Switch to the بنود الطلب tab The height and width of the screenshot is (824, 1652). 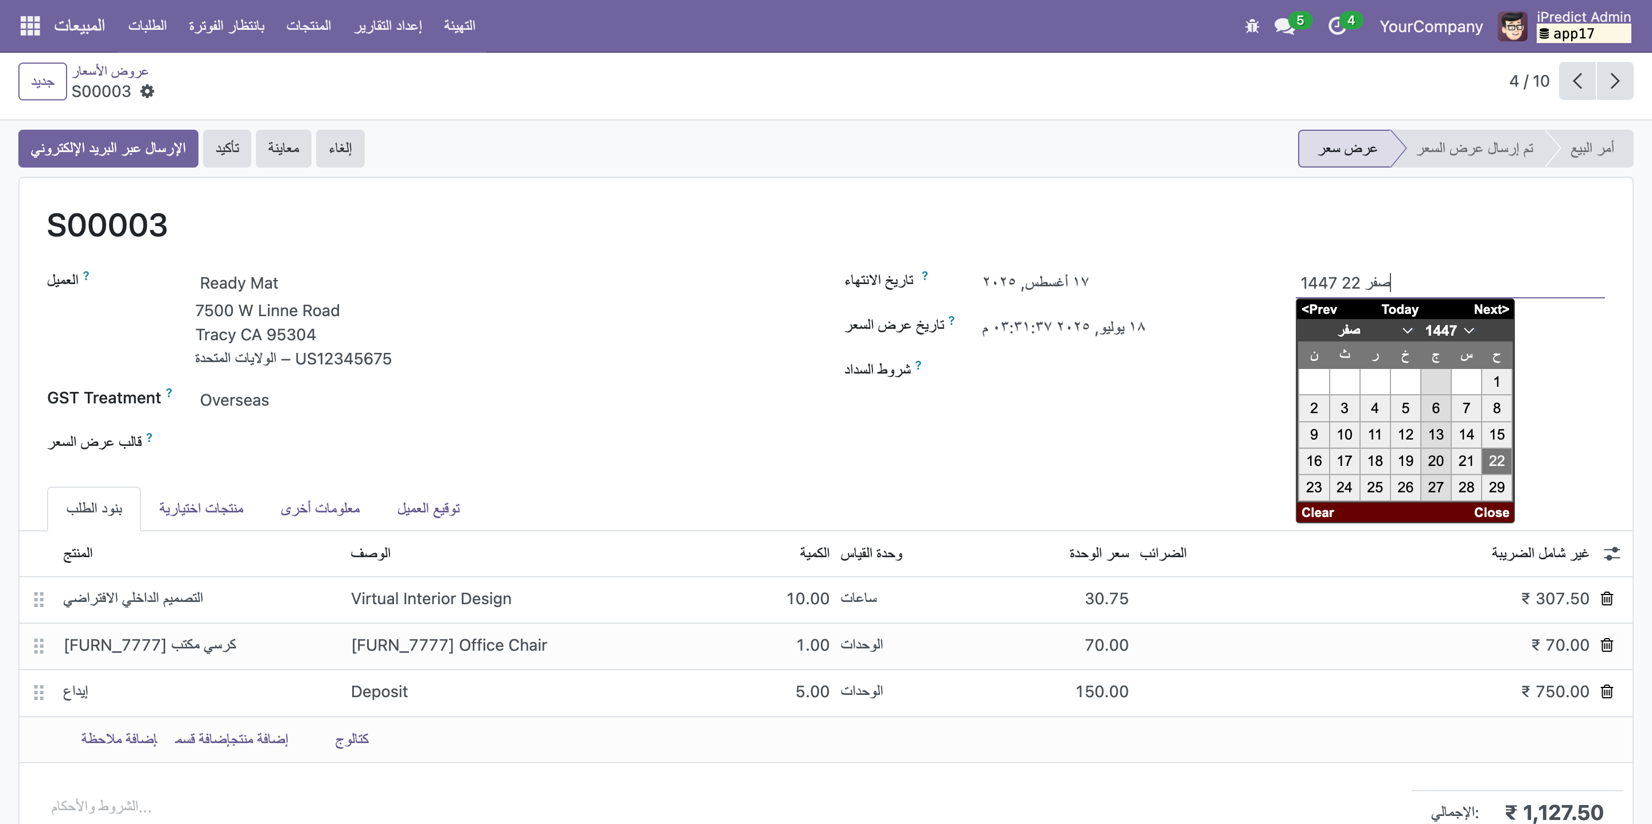(94, 508)
